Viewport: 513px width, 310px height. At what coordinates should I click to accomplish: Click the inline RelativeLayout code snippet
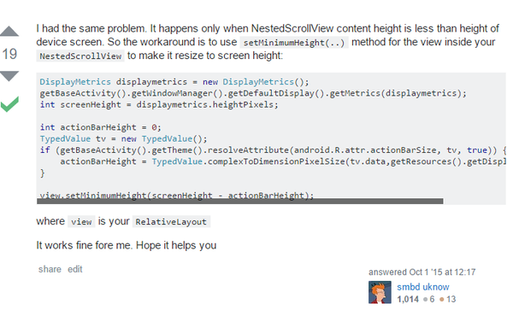point(171,222)
